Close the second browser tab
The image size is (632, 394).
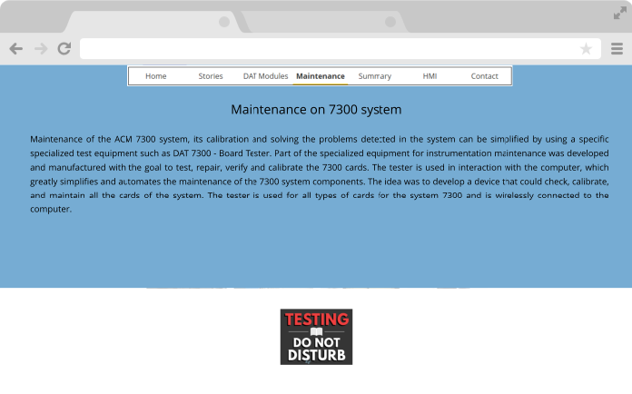click(x=390, y=22)
